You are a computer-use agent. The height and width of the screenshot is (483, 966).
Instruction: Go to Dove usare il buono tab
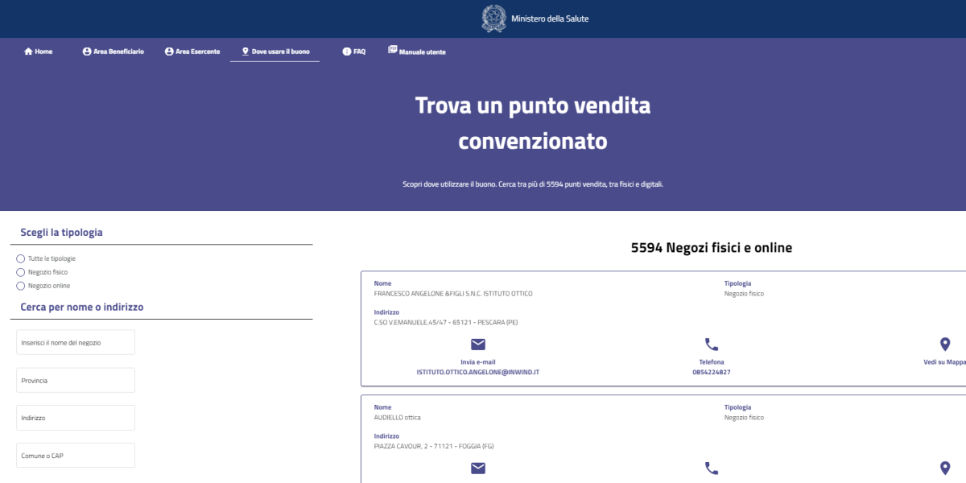(x=275, y=52)
